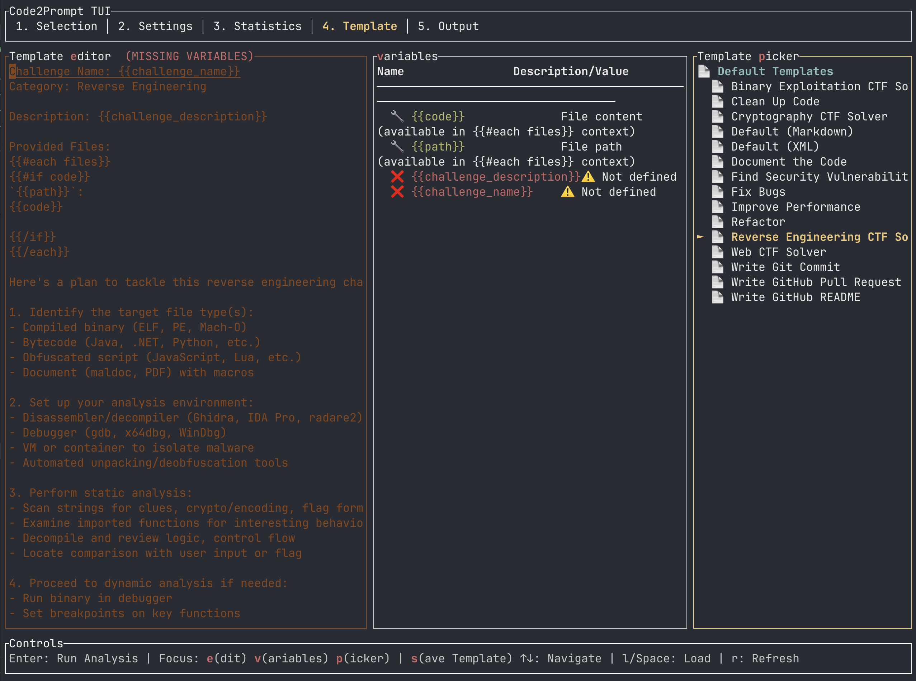Click the Category: Reverse Engineering line

pyautogui.click(x=108, y=87)
